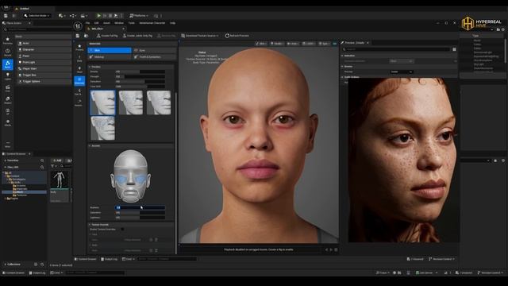Image resolution: width=508 pixels, height=286 pixels.
Task: Collapse the Texture Sources section
Action: point(90,224)
